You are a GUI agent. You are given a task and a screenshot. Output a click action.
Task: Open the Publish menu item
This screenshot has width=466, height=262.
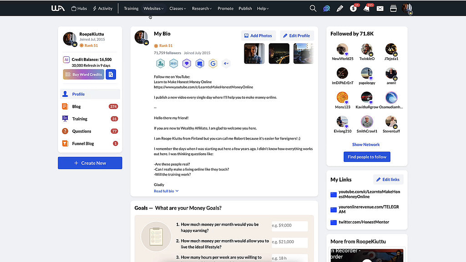pyautogui.click(x=245, y=8)
